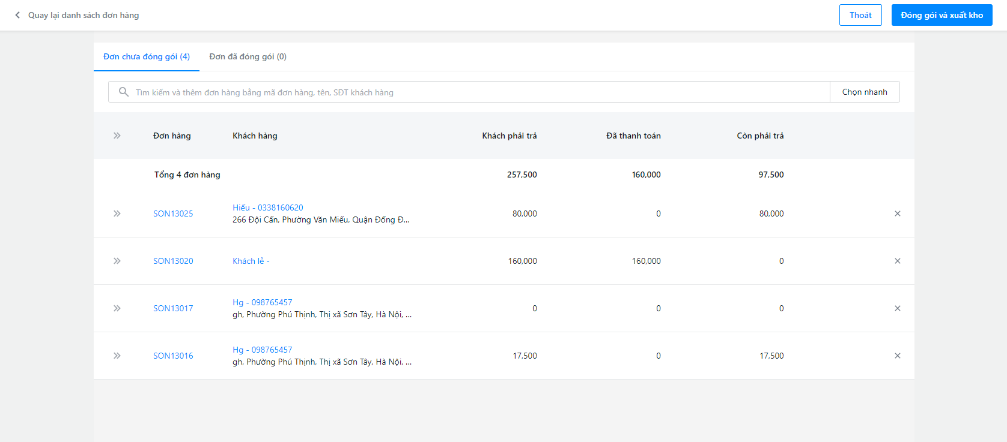Expand details of order SON13017
The image size is (1007, 442).
point(117,308)
